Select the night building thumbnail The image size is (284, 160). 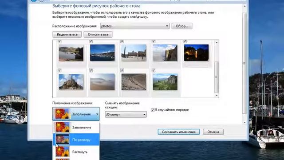[196, 53]
